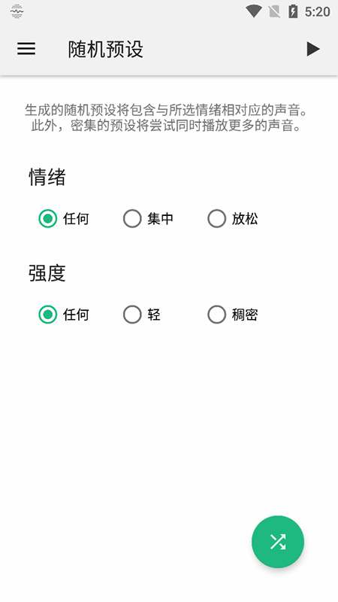This screenshot has width=338, height=602.
Task: Tap the battery charging icon
Action: 293,11
